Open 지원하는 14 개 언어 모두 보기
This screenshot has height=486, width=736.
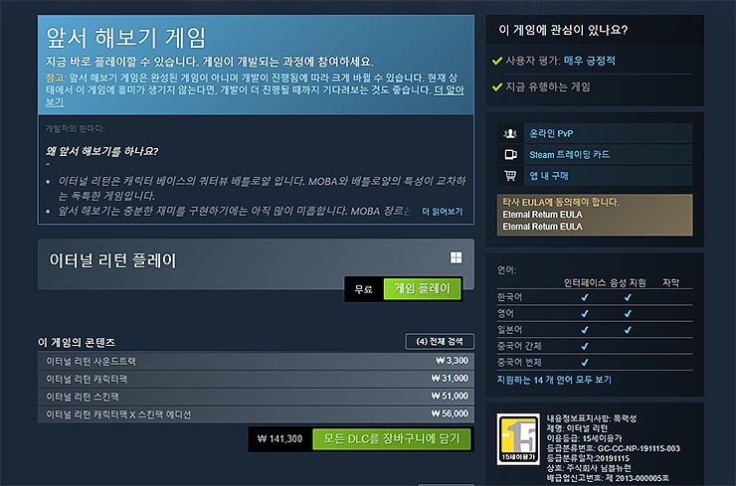(554, 380)
